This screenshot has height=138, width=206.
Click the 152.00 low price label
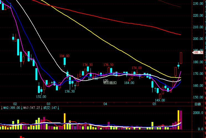[41, 97]
